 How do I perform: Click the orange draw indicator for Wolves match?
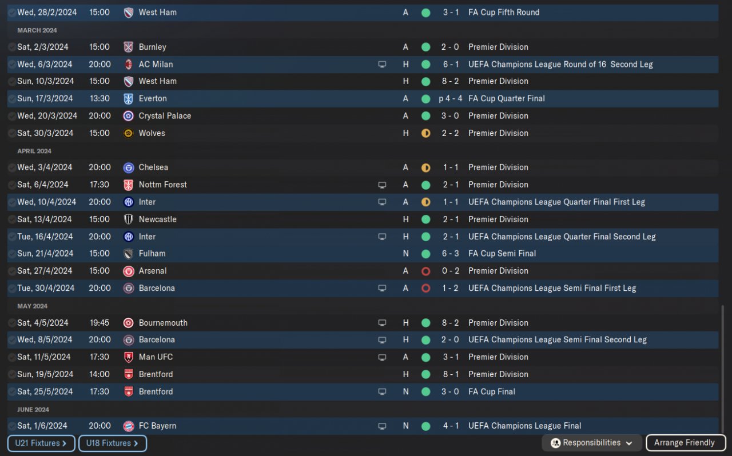425,133
